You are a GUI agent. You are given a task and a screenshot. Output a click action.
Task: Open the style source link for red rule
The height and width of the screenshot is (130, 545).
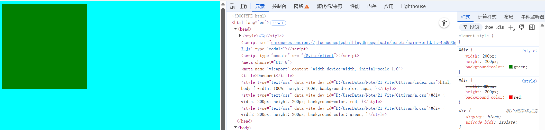point(529,81)
